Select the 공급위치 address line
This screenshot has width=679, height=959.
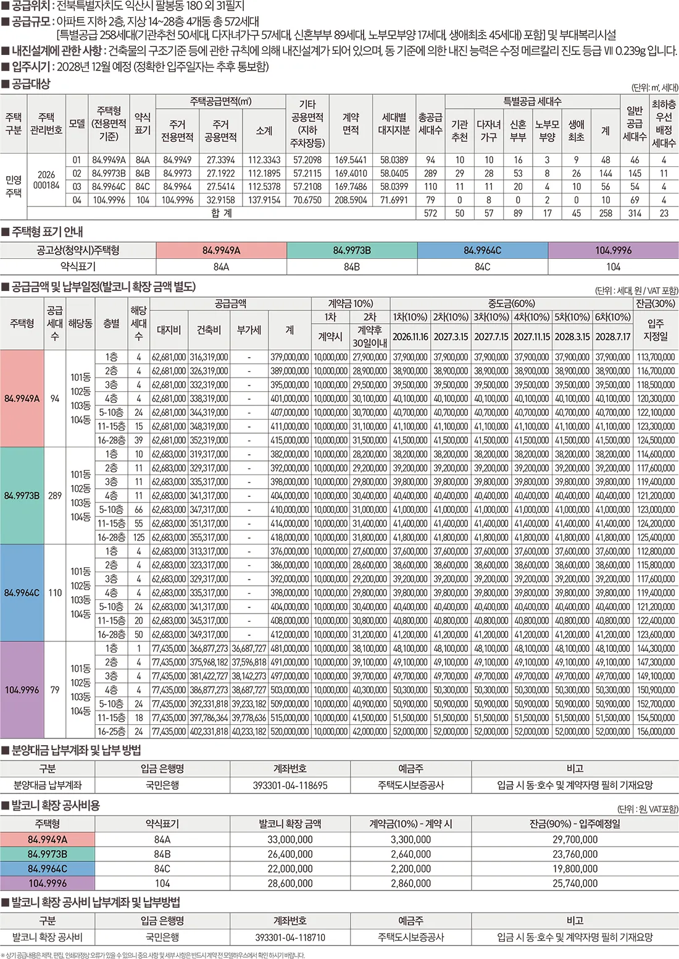click(123, 6)
